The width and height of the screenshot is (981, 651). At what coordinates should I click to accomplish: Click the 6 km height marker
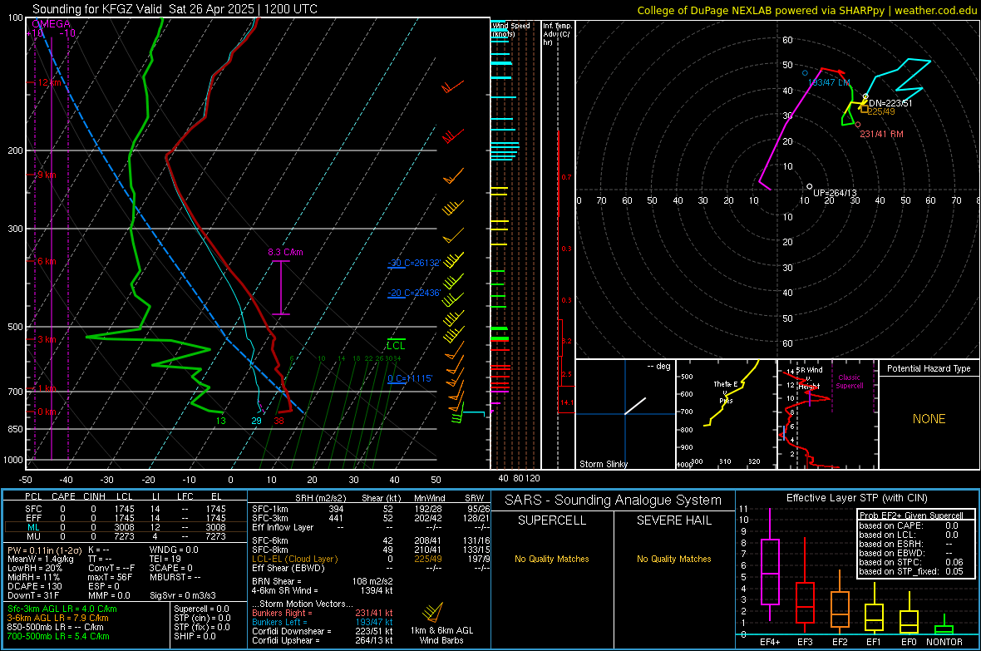coord(47,261)
